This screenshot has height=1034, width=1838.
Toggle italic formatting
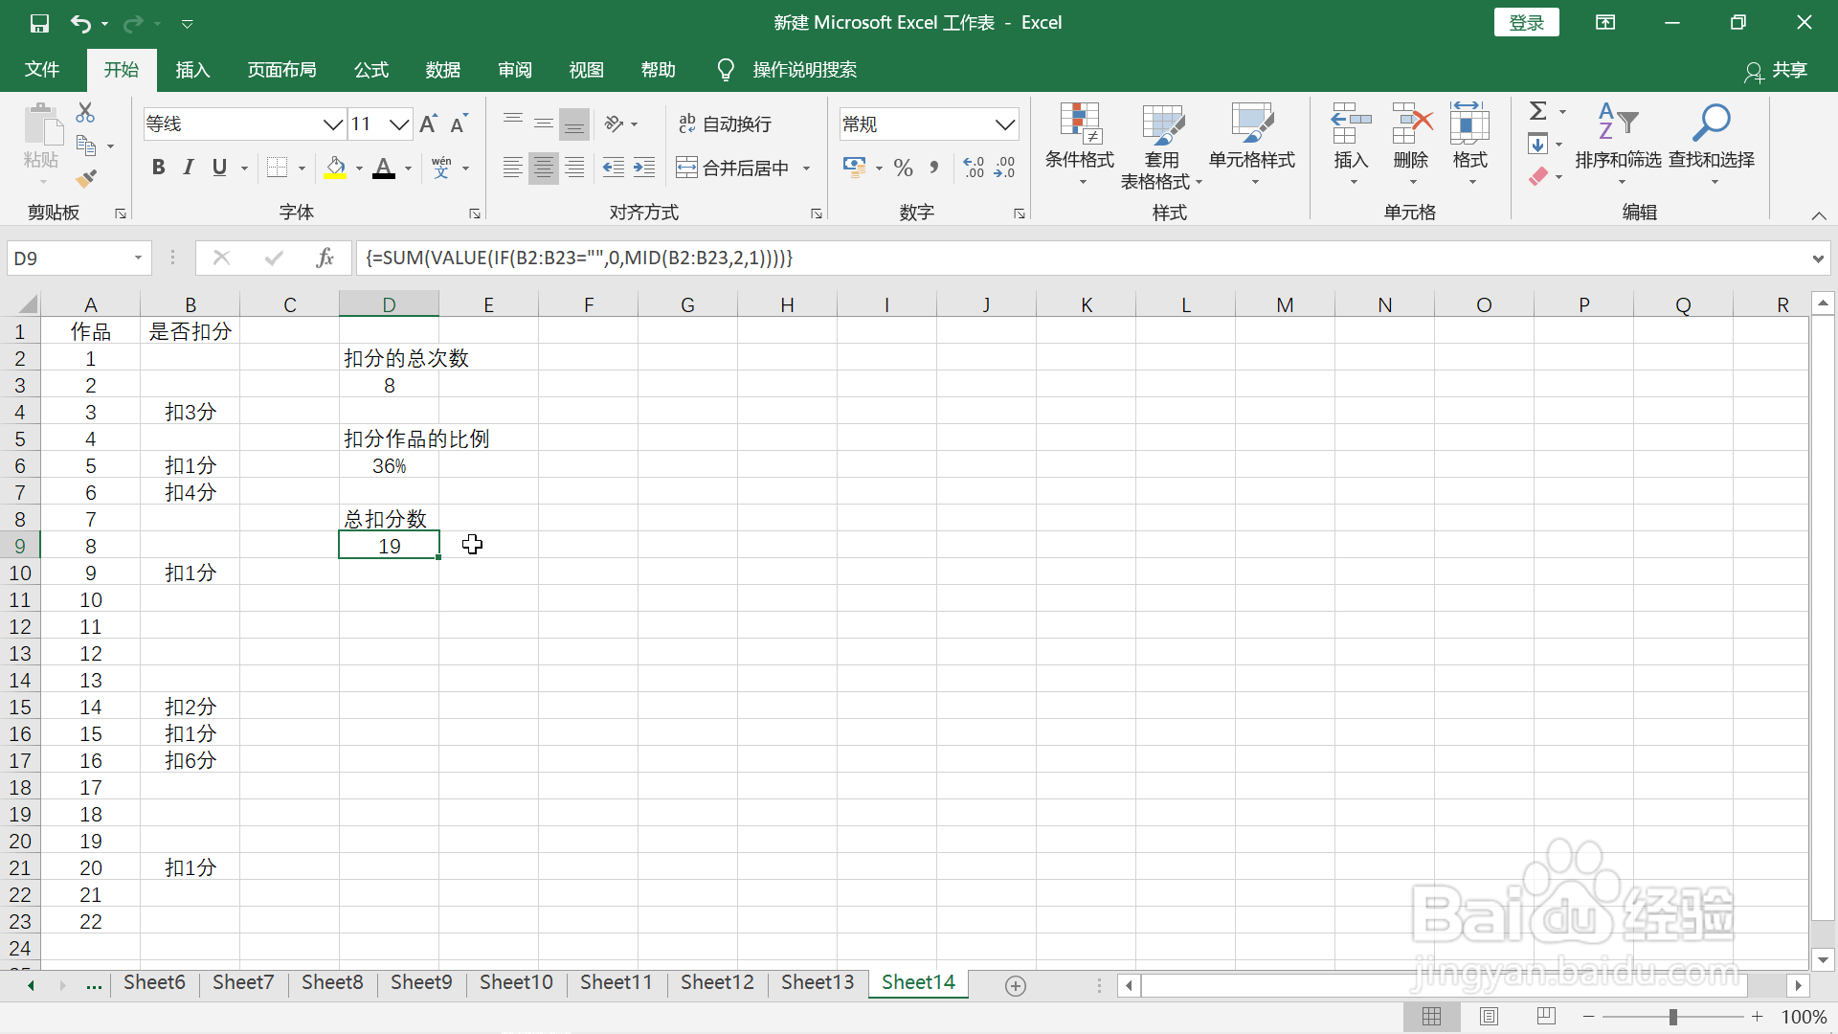189,168
